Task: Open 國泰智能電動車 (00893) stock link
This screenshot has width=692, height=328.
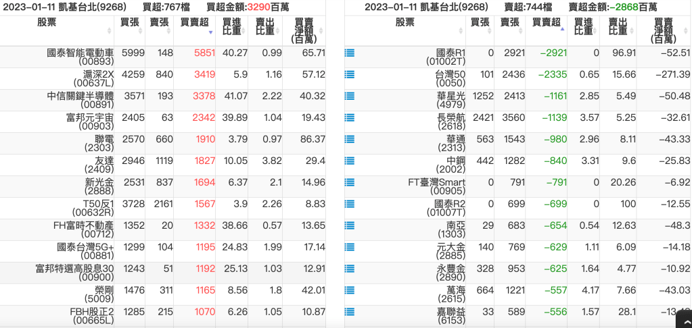Action: click(x=80, y=53)
